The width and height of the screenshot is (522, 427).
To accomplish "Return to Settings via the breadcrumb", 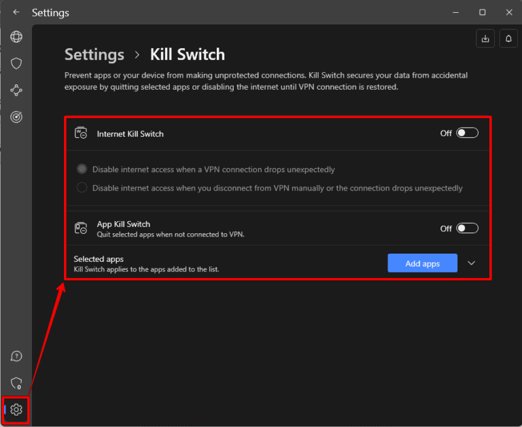I will (x=94, y=54).
